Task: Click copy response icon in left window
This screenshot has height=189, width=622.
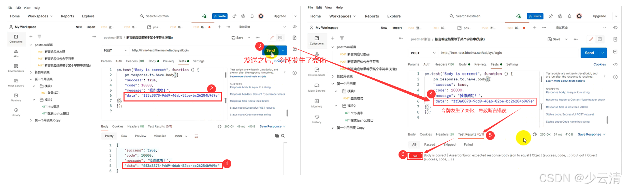Action: (x=277, y=136)
